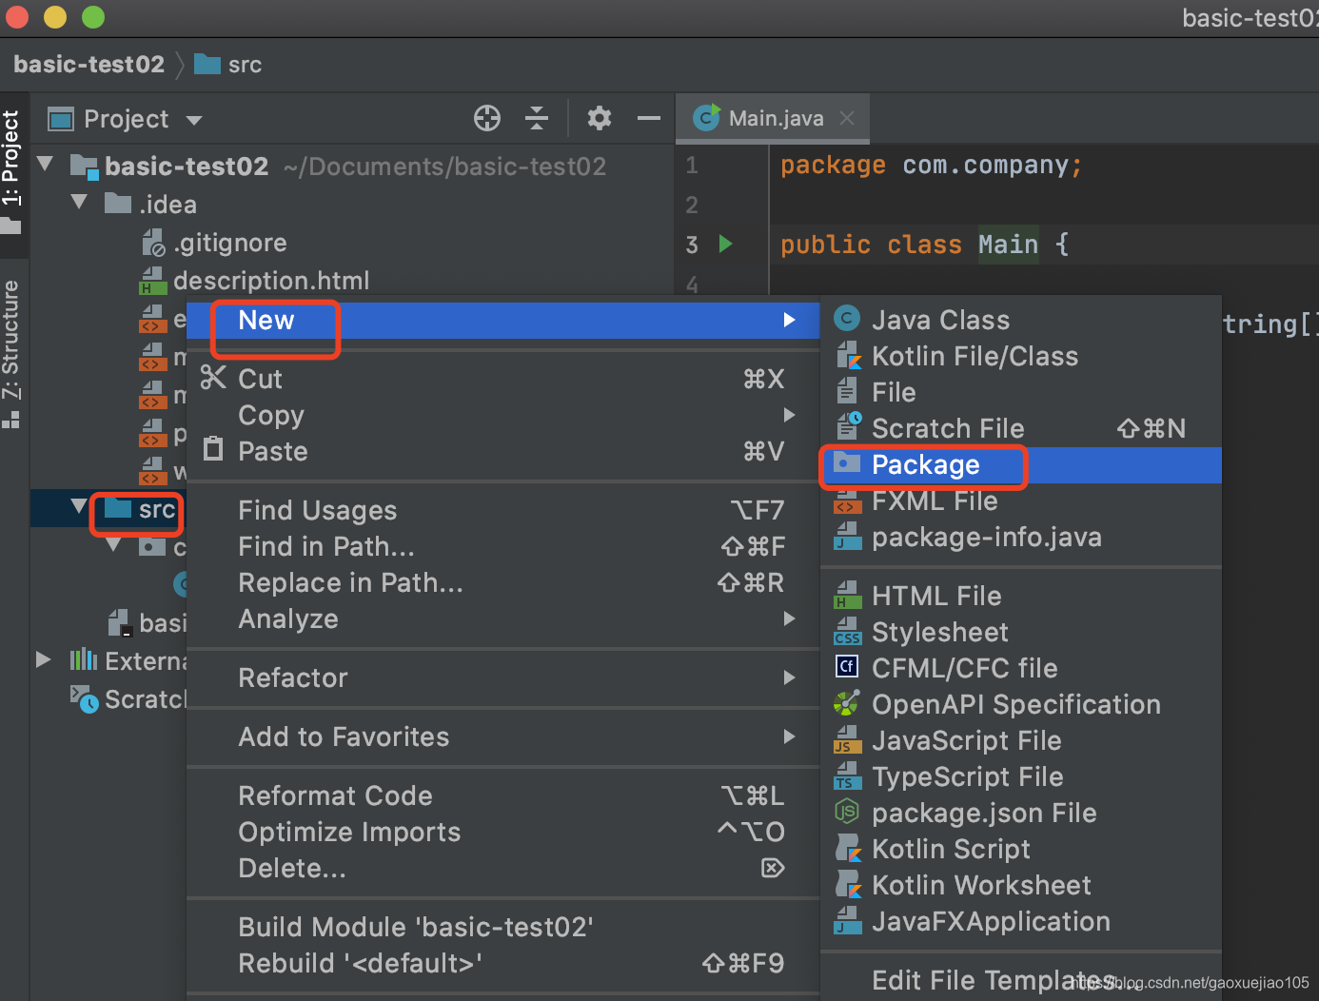Switch to the Main.java tab
1319x1001 pixels.
(773, 118)
